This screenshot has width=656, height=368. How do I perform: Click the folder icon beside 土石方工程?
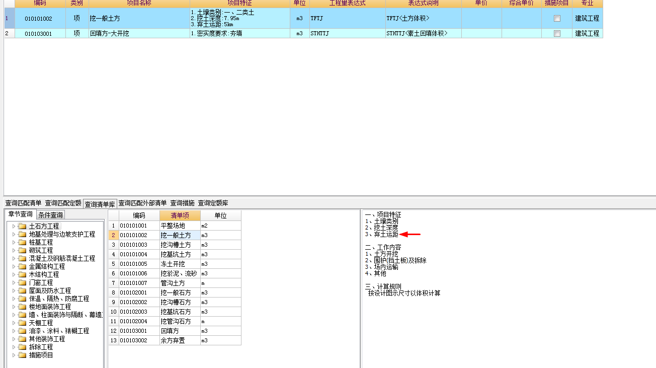[22, 226]
